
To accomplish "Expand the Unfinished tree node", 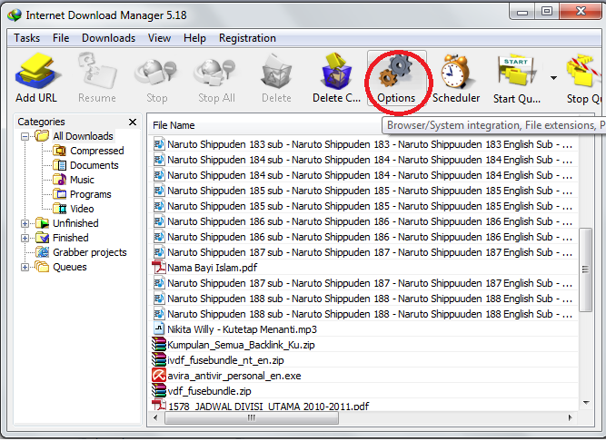I will (x=25, y=223).
